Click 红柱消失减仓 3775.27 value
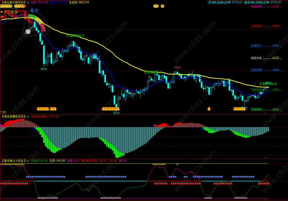Viewport: 288px width, 201px height. tap(45, 116)
